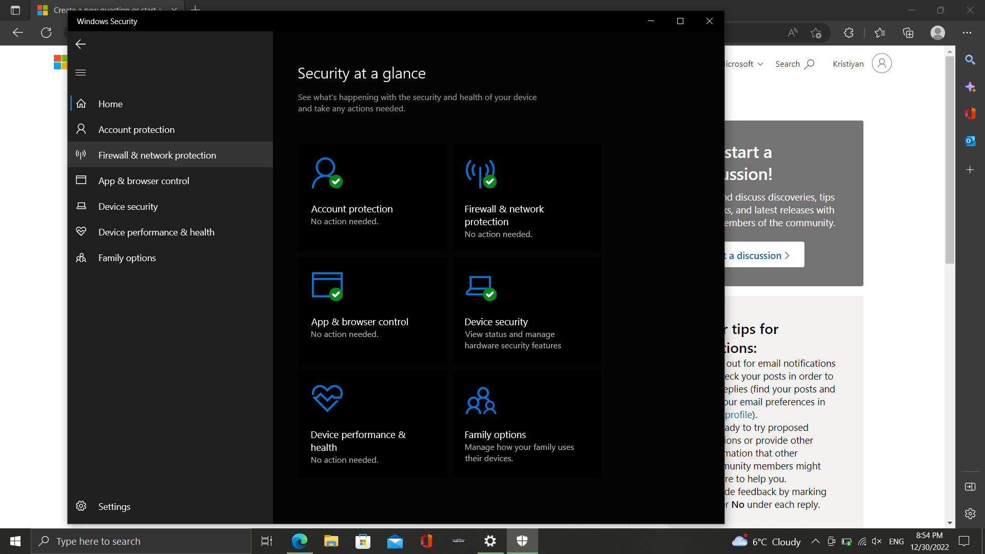The height and width of the screenshot is (554, 985).
Task: Click Edge sidebar search icon
Action: (x=970, y=60)
